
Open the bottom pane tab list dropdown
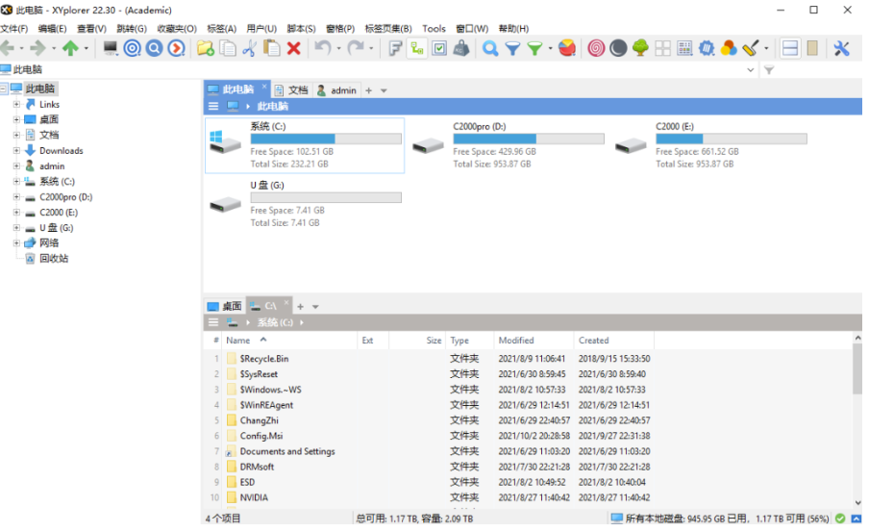(x=315, y=307)
